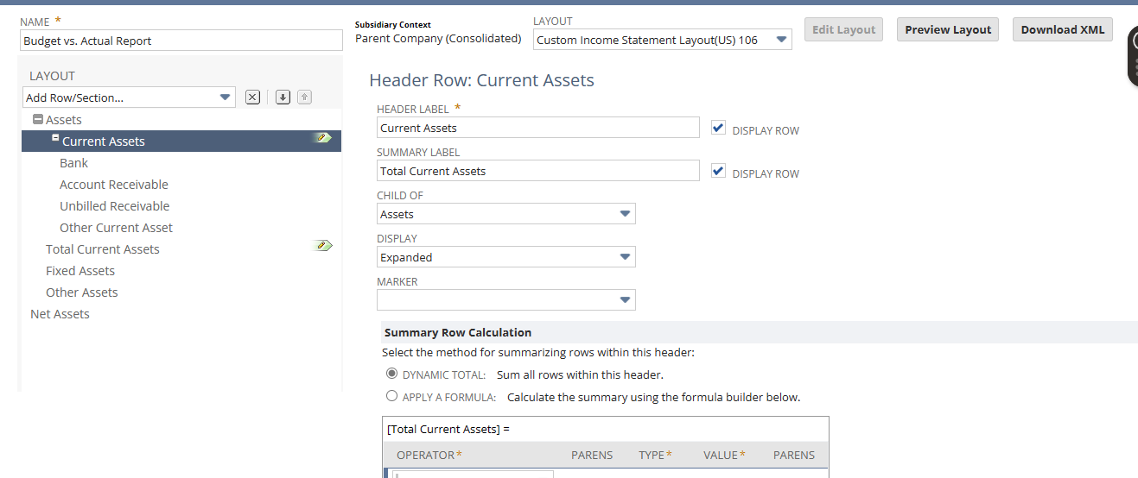Viewport: 1138px width, 478px height.
Task: Click pencil edit icon beside Total Current Assets
Action: pos(323,246)
